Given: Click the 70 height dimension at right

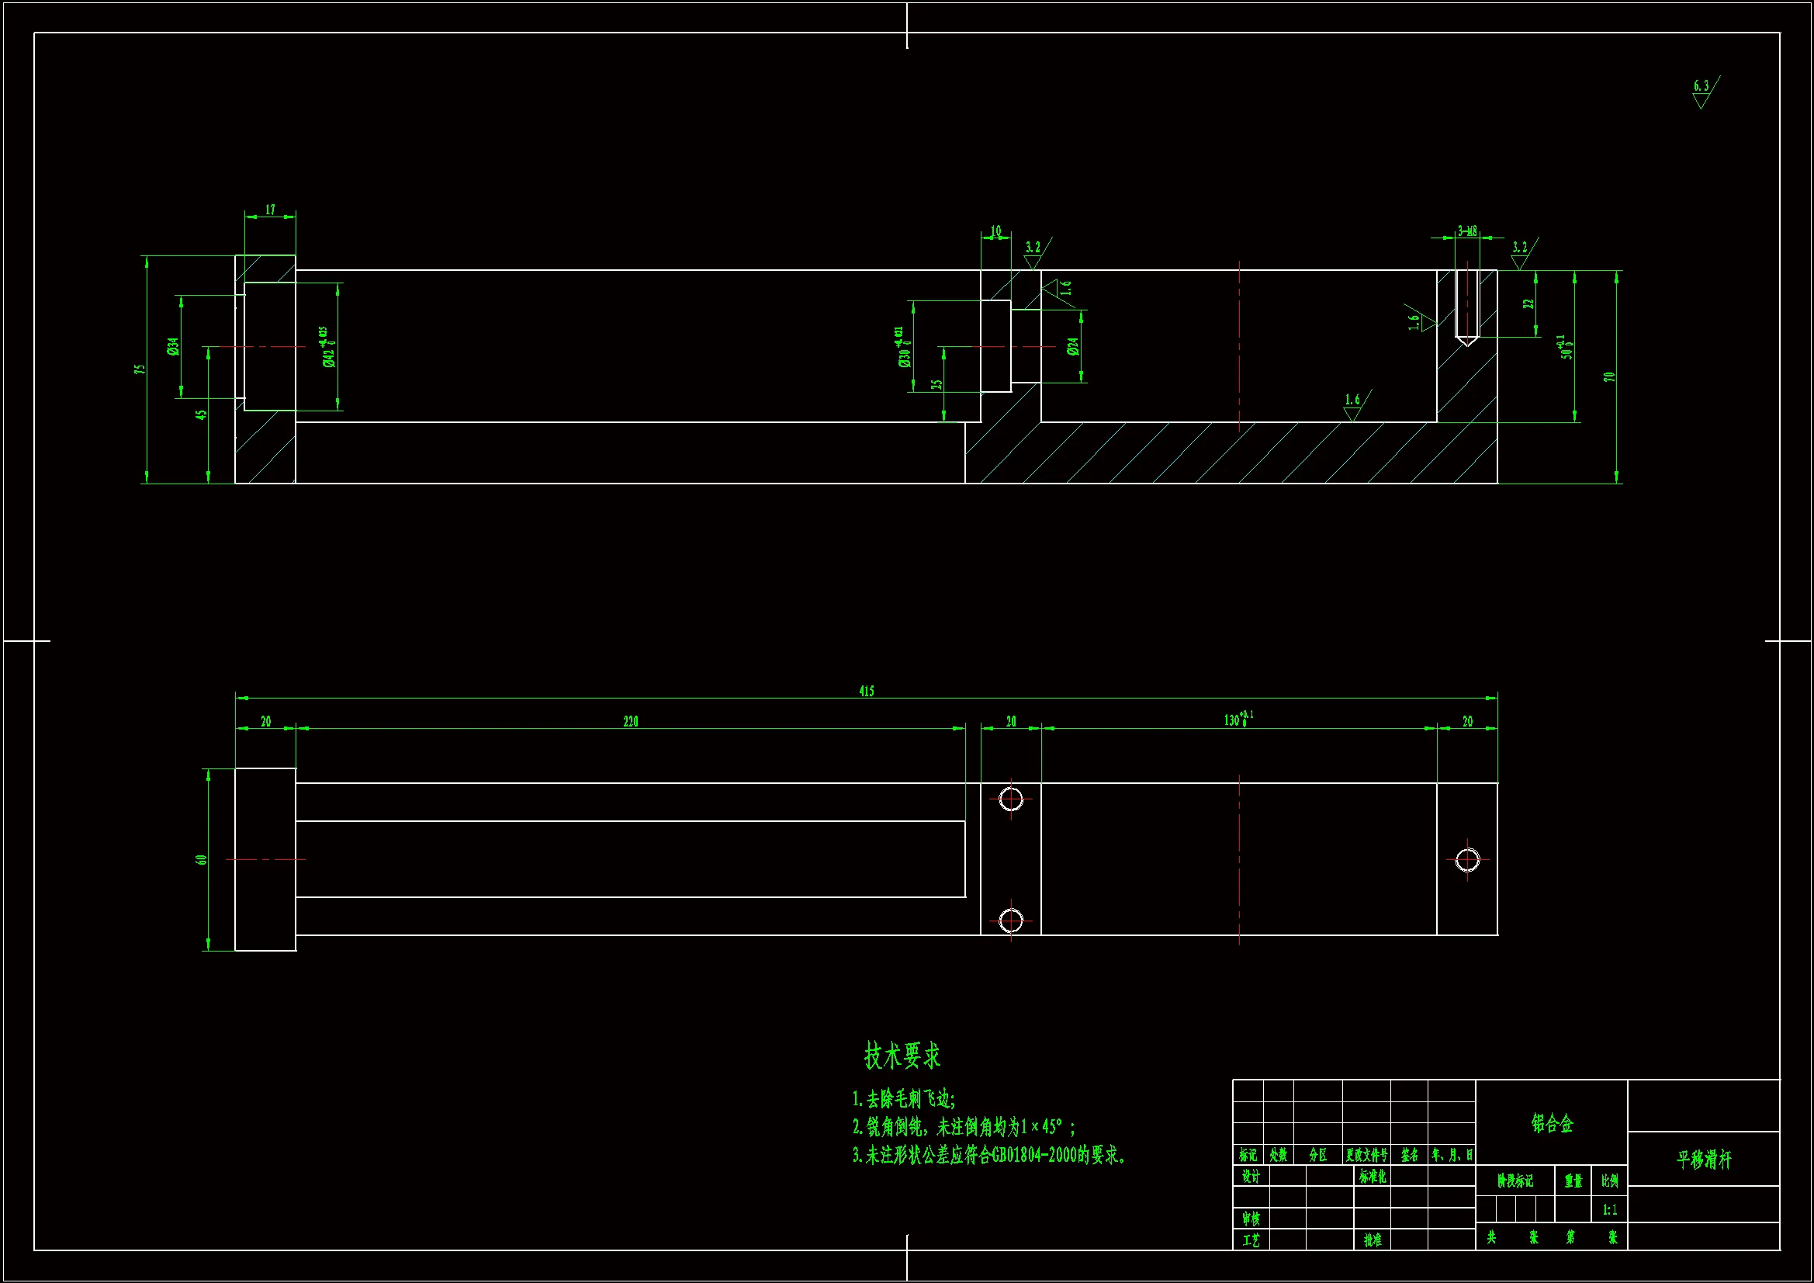Looking at the screenshot, I should [1608, 376].
